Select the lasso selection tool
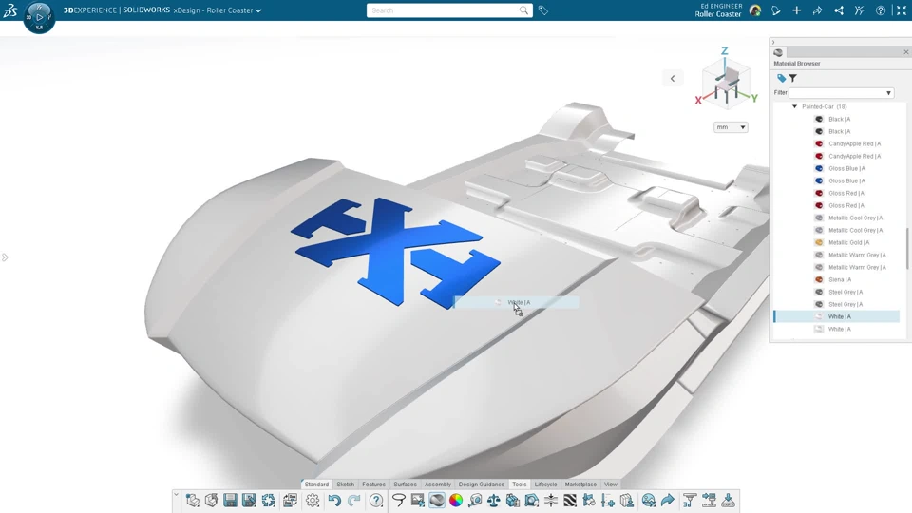The height and width of the screenshot is (513, 912). coord(398,501)
